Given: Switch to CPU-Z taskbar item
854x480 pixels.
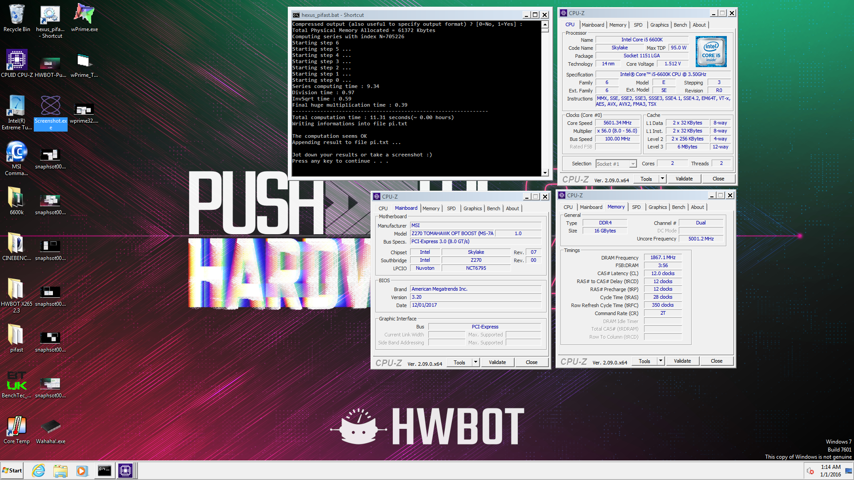Looking at the screenshot, I should pos(125,471).
